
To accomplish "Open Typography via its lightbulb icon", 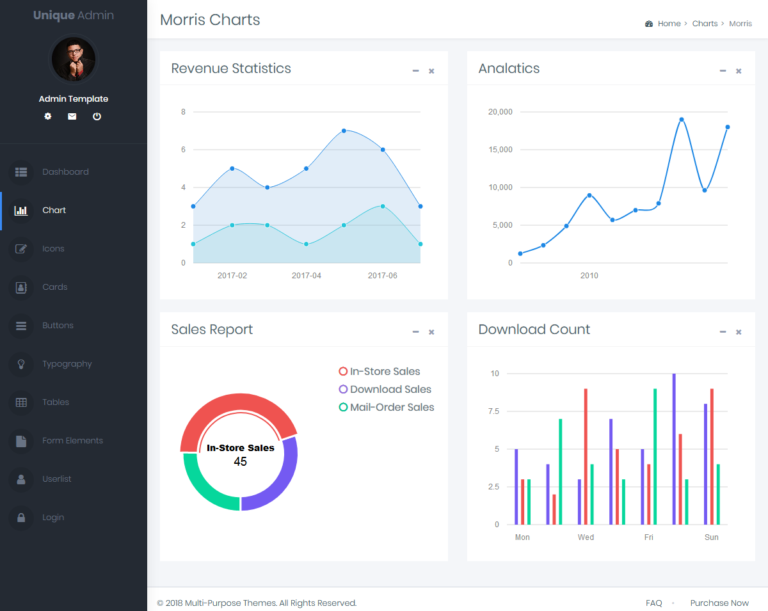I will (x=21, y=363).
